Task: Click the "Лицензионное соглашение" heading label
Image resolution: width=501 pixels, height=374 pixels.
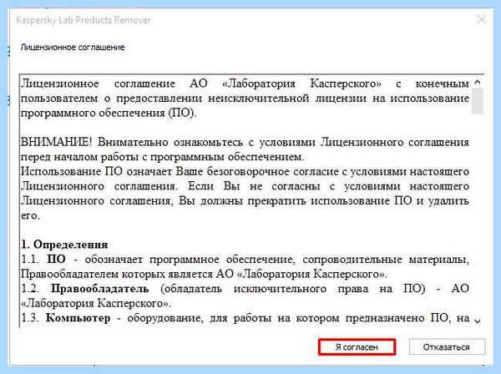Action: [73, 48]
